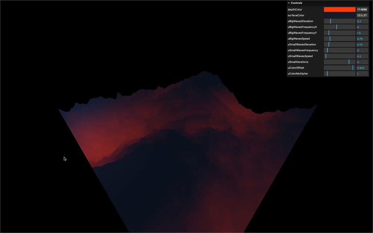Viewport: 373px width, 233px height.
Task: Focus the uSmallWavesSpeed number field
Action: click(x=362, y=56)
